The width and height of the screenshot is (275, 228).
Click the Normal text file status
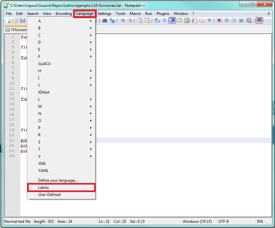(17, 222)
